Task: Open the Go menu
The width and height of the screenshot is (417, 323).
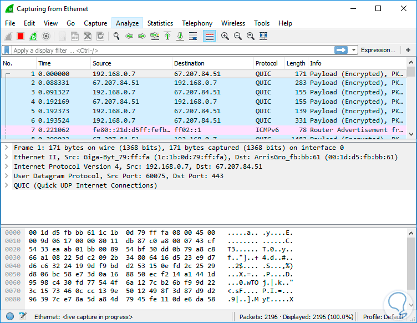Action: [x=70, y=23]
